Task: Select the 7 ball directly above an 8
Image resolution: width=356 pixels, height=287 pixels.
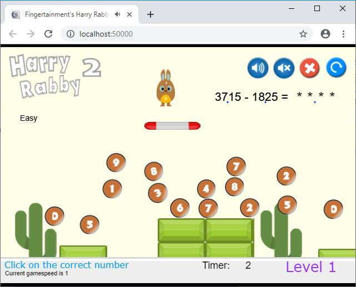Action: click(x=236, y=166)
